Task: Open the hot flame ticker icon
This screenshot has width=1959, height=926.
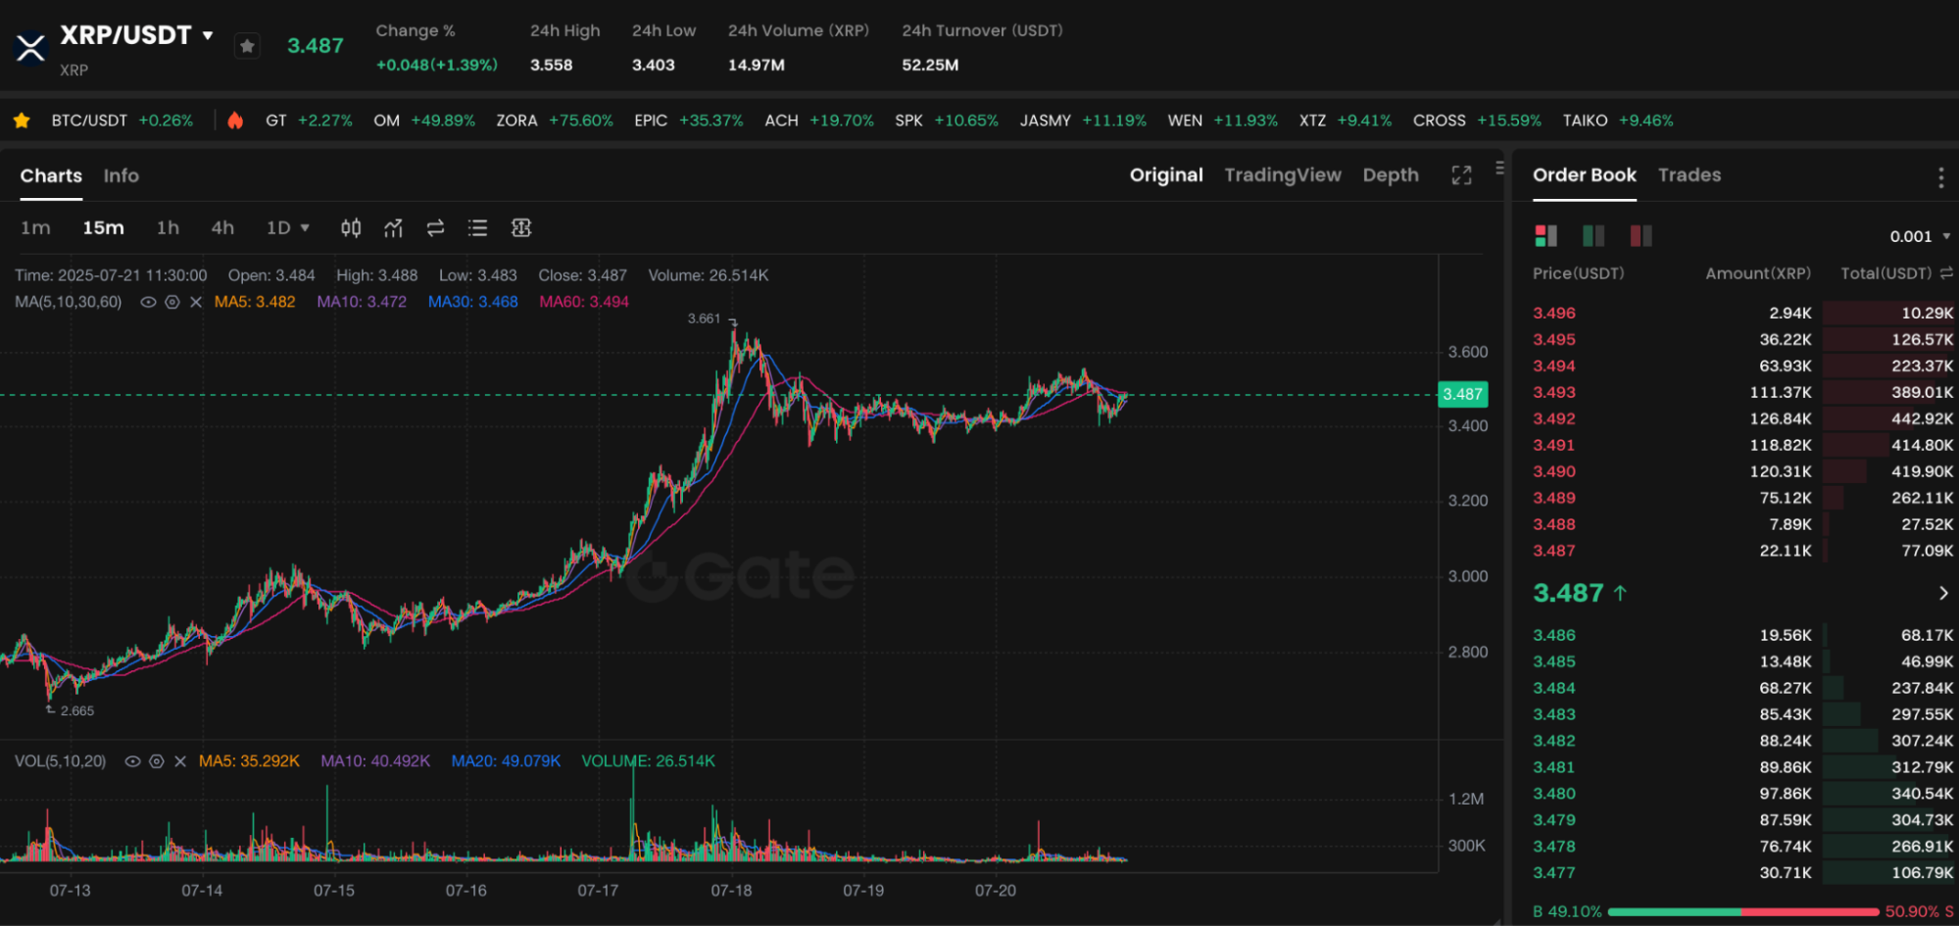Action: pos(235,121)
